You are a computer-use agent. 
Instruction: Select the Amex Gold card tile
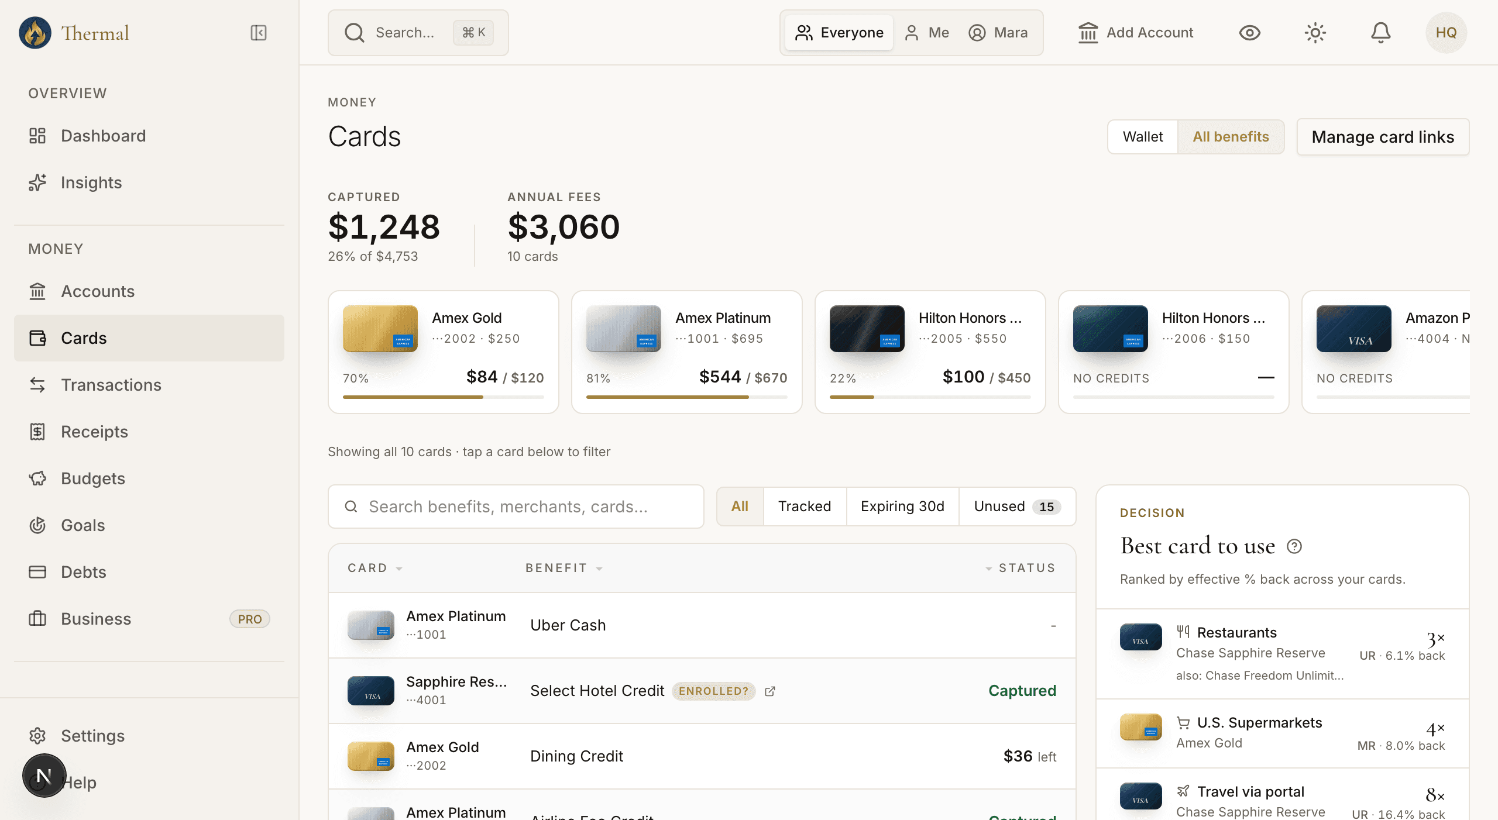point(444,352)
